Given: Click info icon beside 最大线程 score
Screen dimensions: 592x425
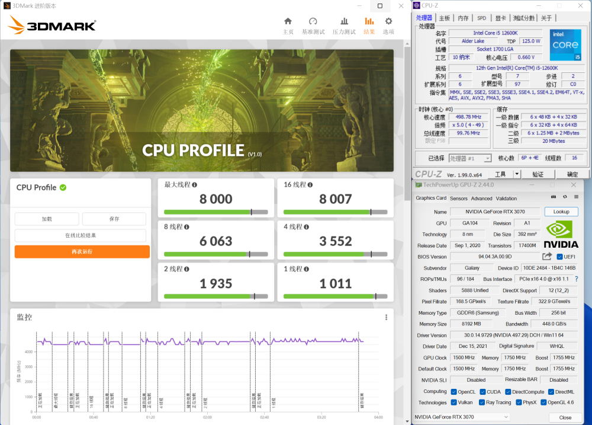Looking at the screenshot, I should tap(194, 185).
